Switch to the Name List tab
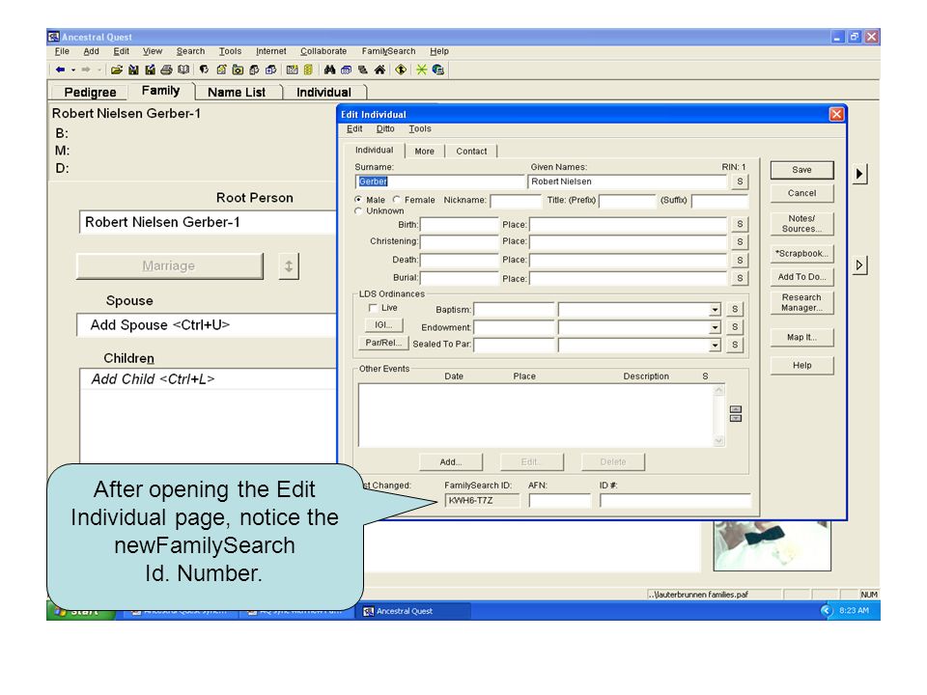The height and width of the screenshot is (695, 927). pos(237,93)
